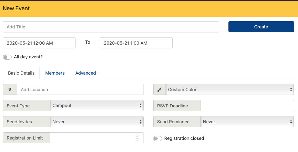Image resolution: width=298 pixels, height=152 pixels.
Task: Click the Registration Limit stepper arrows
Action: [x=137, y=138]
